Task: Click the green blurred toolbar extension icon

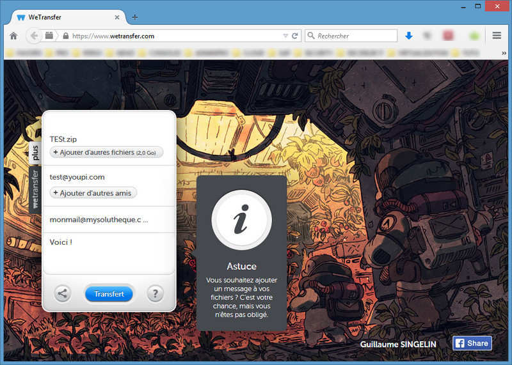Action: (474, 36)
